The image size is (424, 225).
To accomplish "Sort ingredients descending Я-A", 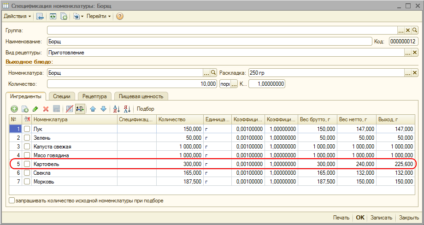I will pyautogui.click(x=127, y=109).
